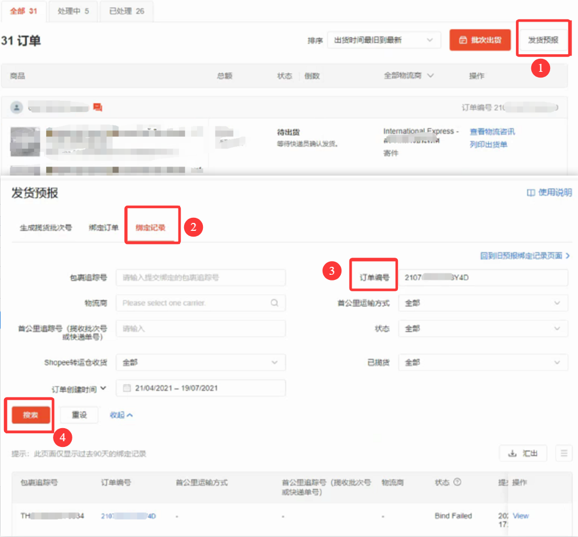Click the 列印出货单 link

[489, 144]
